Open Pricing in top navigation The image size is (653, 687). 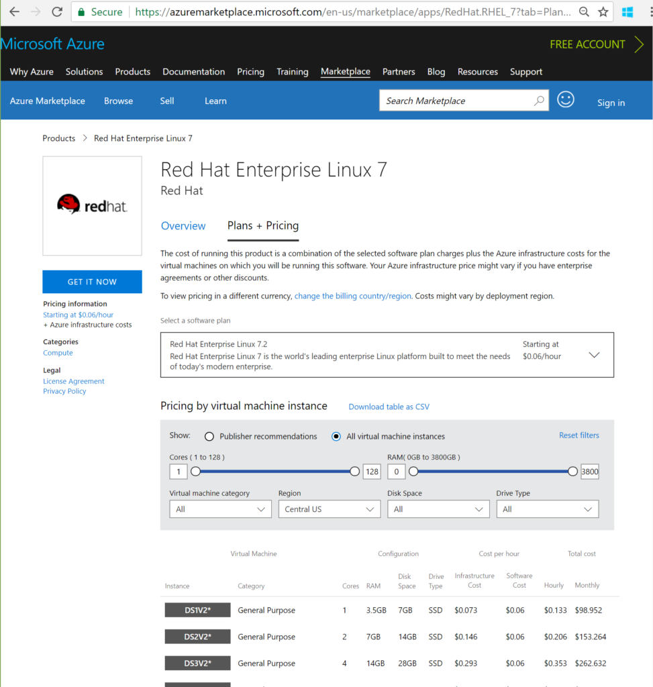(251, 72)
